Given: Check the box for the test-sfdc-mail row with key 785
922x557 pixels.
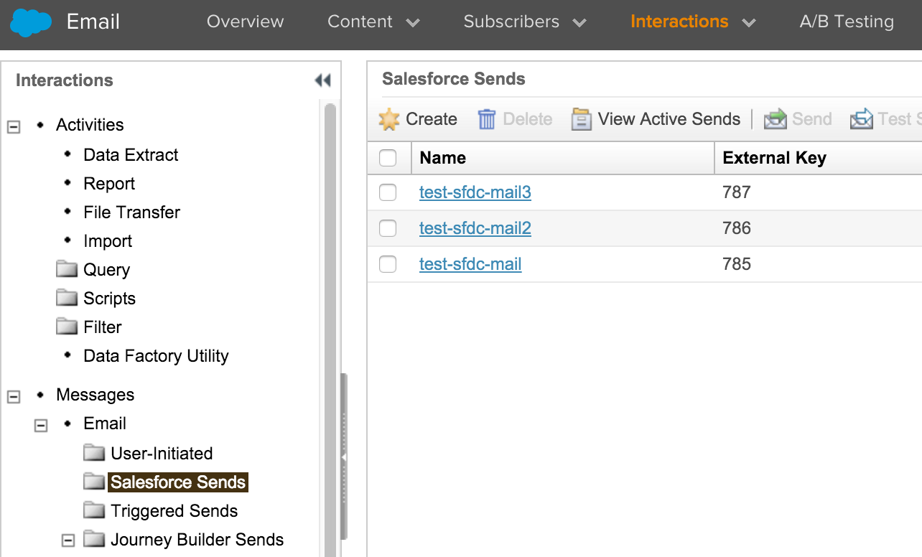Looking at the screenshot, I should point(388,264).
